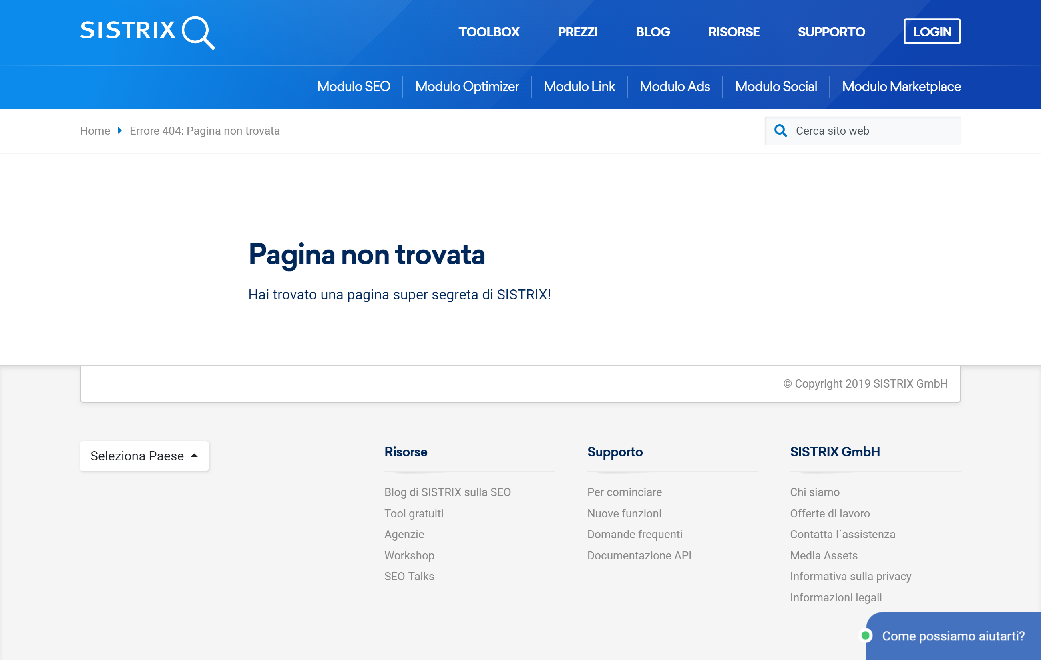The image size is (1041, 660).
Task: Open Workshop link
Action: [x=410, y=555]
